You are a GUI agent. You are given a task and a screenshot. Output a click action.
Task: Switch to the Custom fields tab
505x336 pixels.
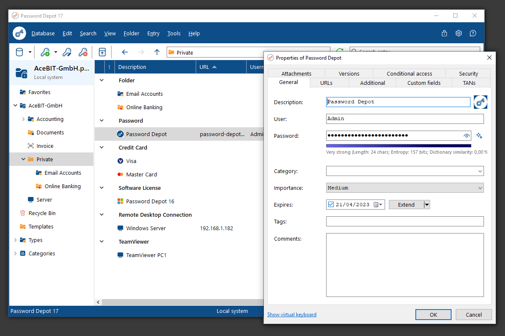(x=424, y=83)
